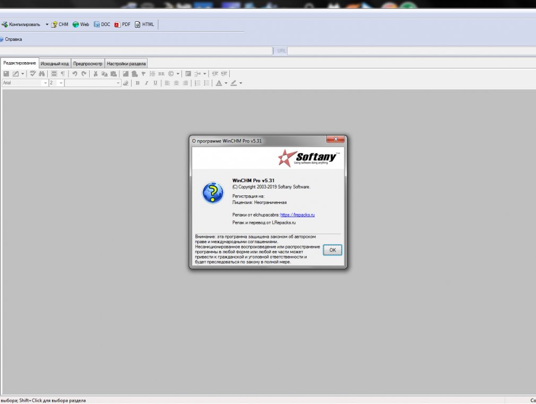Center align the text
Viewport: 536px width, 404px height.
pyautogui.click(x=176, y=83)
